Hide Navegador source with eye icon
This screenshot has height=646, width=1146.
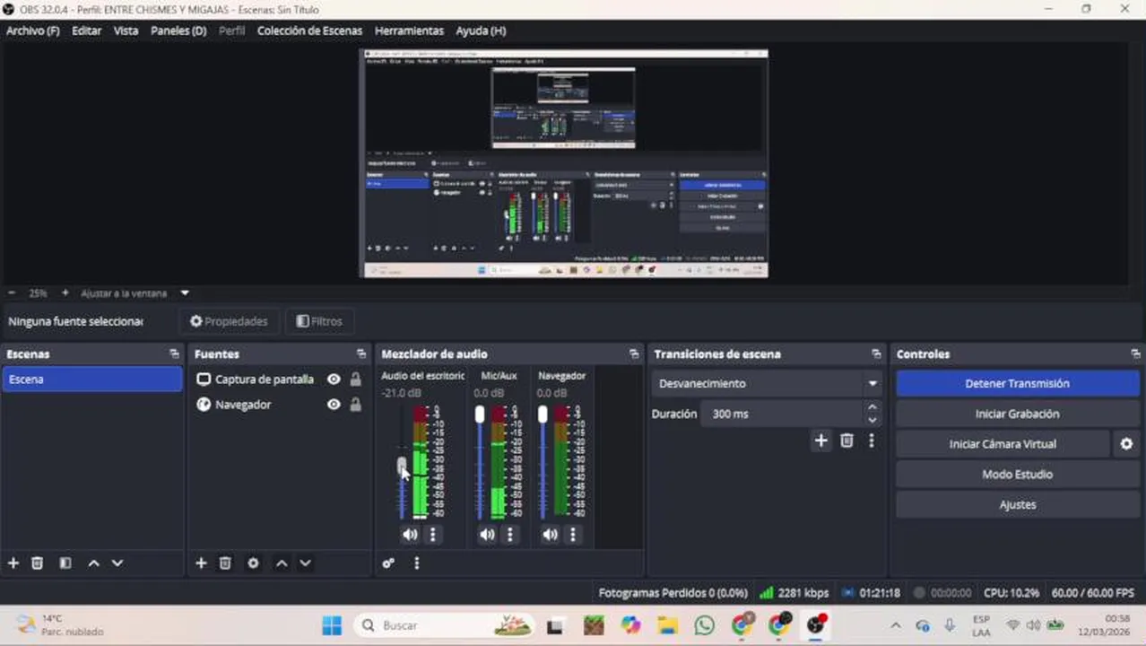[334, 405]
